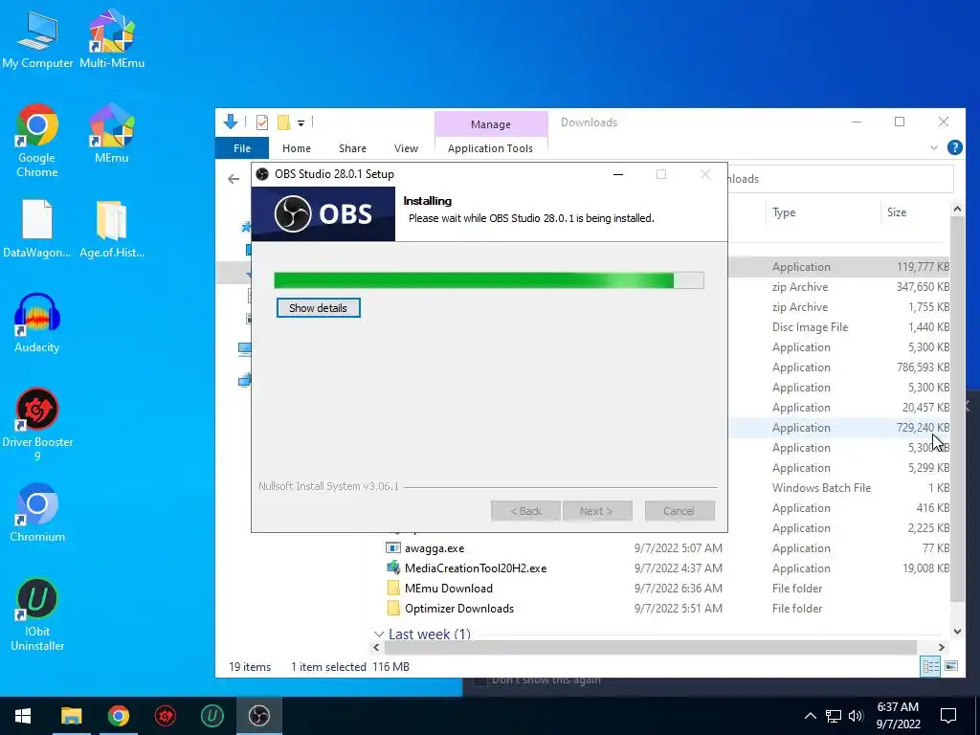Viewport: 980px width, 735px height.
Task: Click the OBS icon in setup title bar
Action: (x=262, y=174)
